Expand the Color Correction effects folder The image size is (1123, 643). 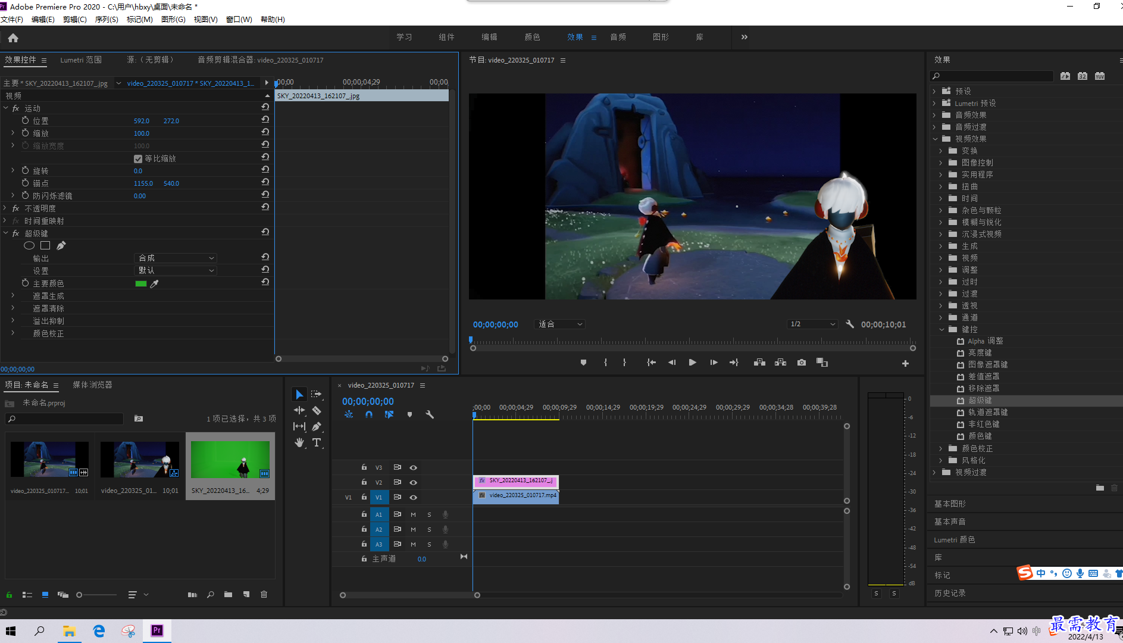[941, 448]
